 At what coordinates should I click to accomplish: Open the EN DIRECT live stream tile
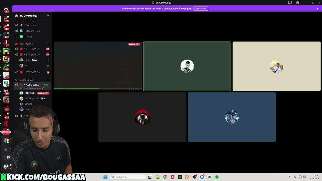click(98, 66)
